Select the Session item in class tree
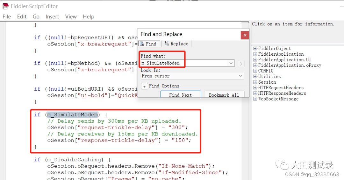This screenshot has width=344, height=180. [x=267, y=82]
